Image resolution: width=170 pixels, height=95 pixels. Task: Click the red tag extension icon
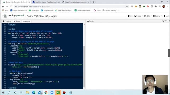tap(148, 6)
